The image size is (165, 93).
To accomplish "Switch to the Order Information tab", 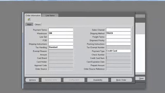I will coord(33,16).
